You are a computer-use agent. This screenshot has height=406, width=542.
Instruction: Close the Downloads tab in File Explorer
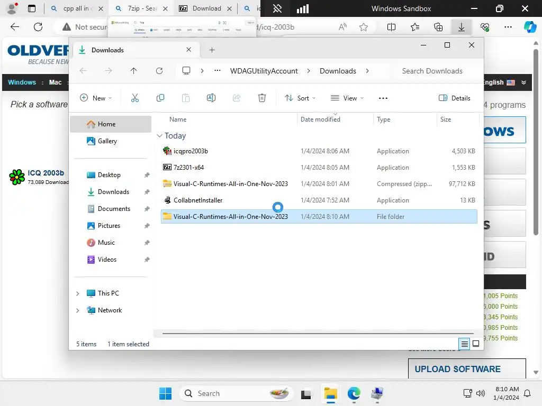[x=189, y=50]
